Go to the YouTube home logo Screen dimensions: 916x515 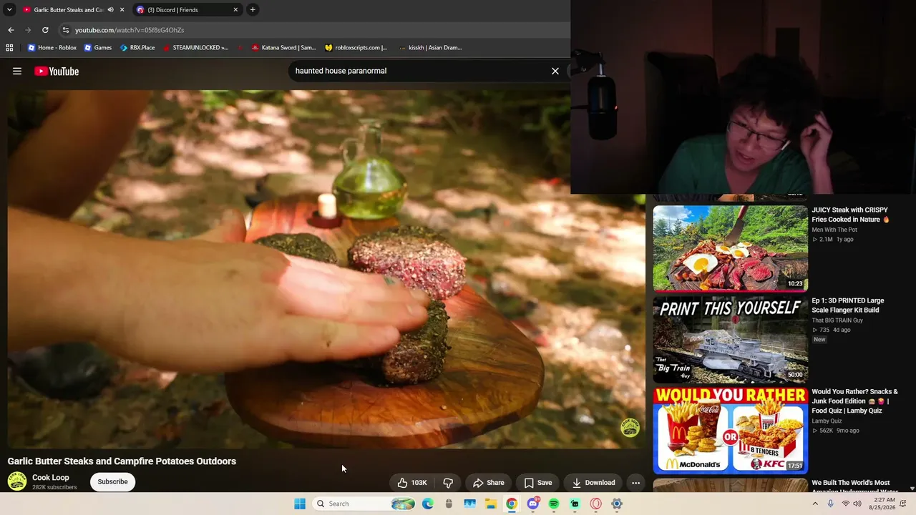tap(57, 71)
